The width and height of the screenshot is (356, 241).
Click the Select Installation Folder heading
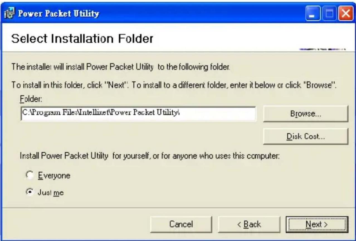[82, 39]
